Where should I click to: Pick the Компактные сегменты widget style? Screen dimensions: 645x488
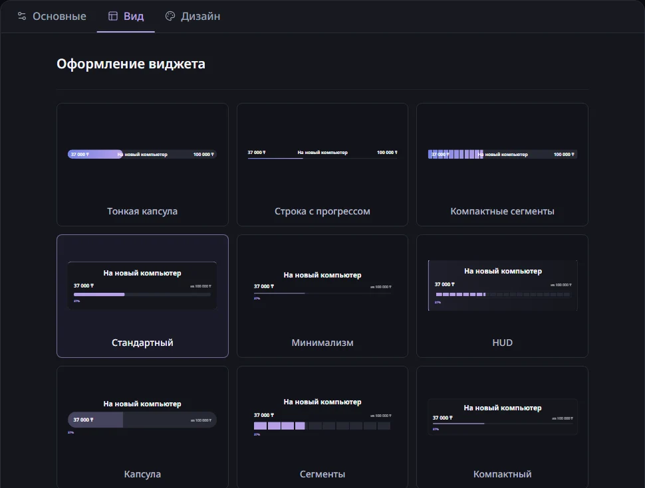[x=502, y=164]
